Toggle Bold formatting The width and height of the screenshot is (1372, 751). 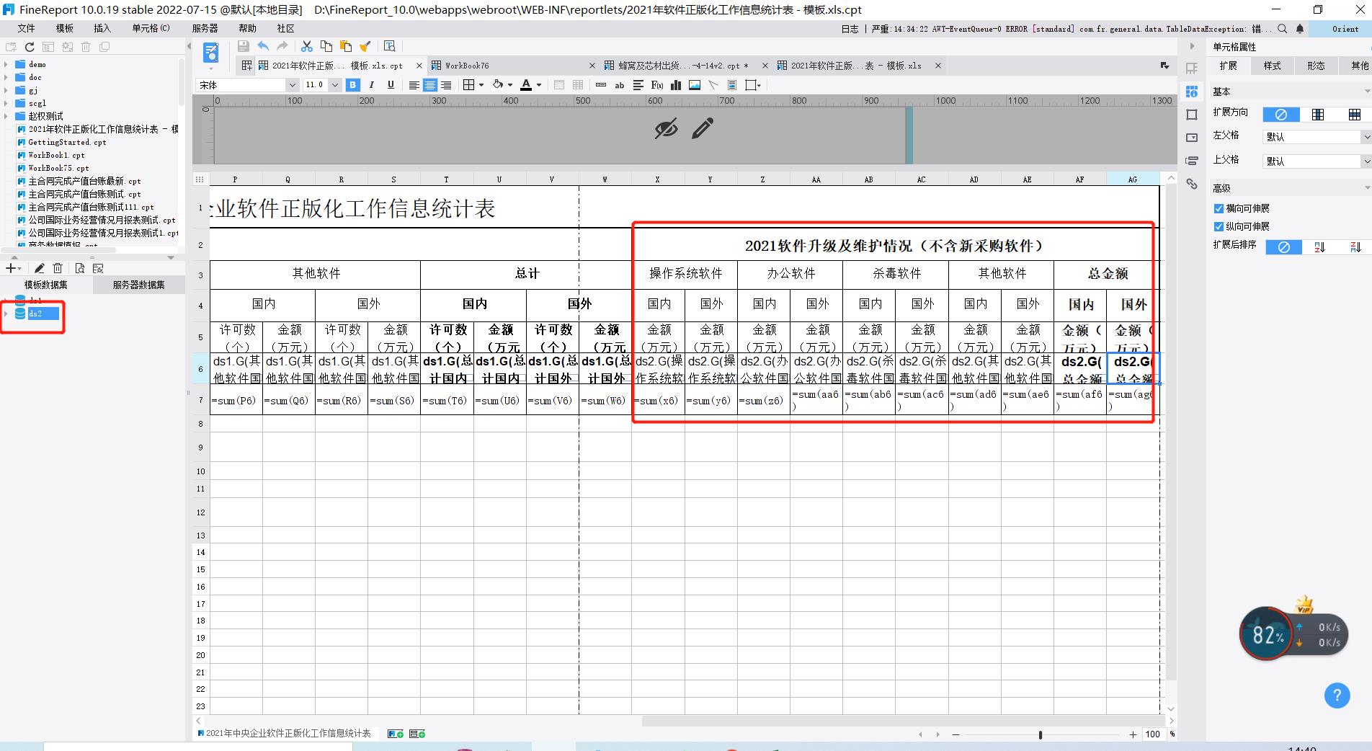(x=353, y=85)
